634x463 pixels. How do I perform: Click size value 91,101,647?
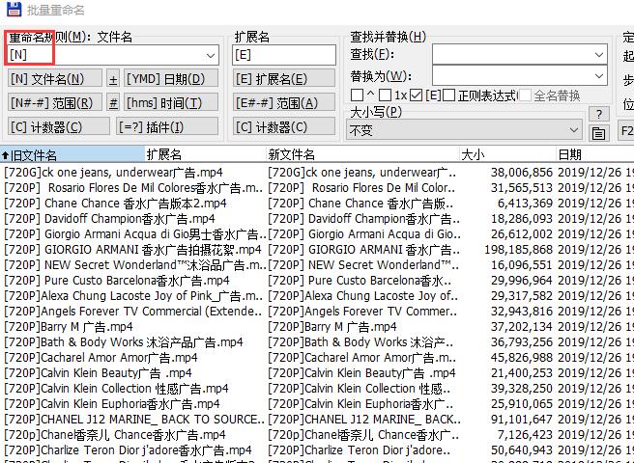coord(522,420)
